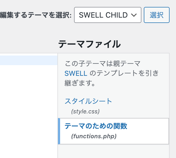Screen dimensions: 176x158
Task: Select テーマのための関数 in the file list
Action: (96, 126)
